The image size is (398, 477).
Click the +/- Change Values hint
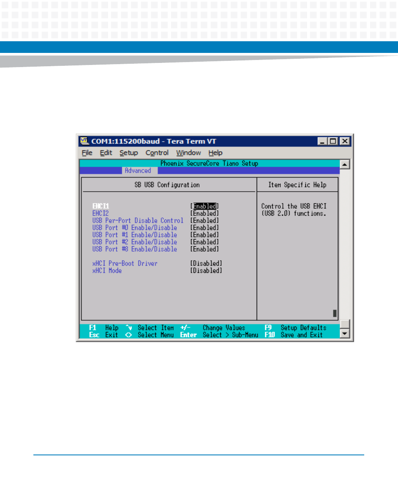click(213, 327)
